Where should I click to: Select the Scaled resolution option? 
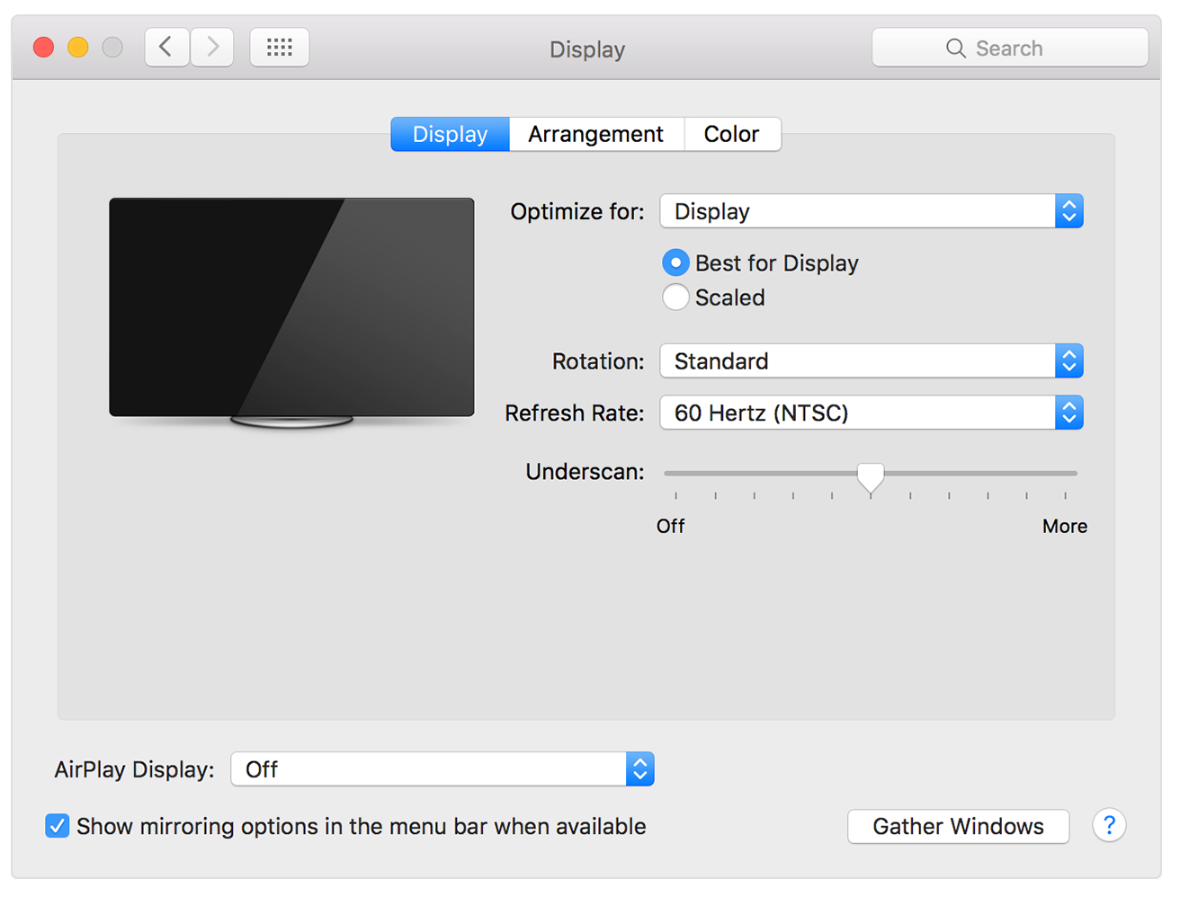click(675, 298)
